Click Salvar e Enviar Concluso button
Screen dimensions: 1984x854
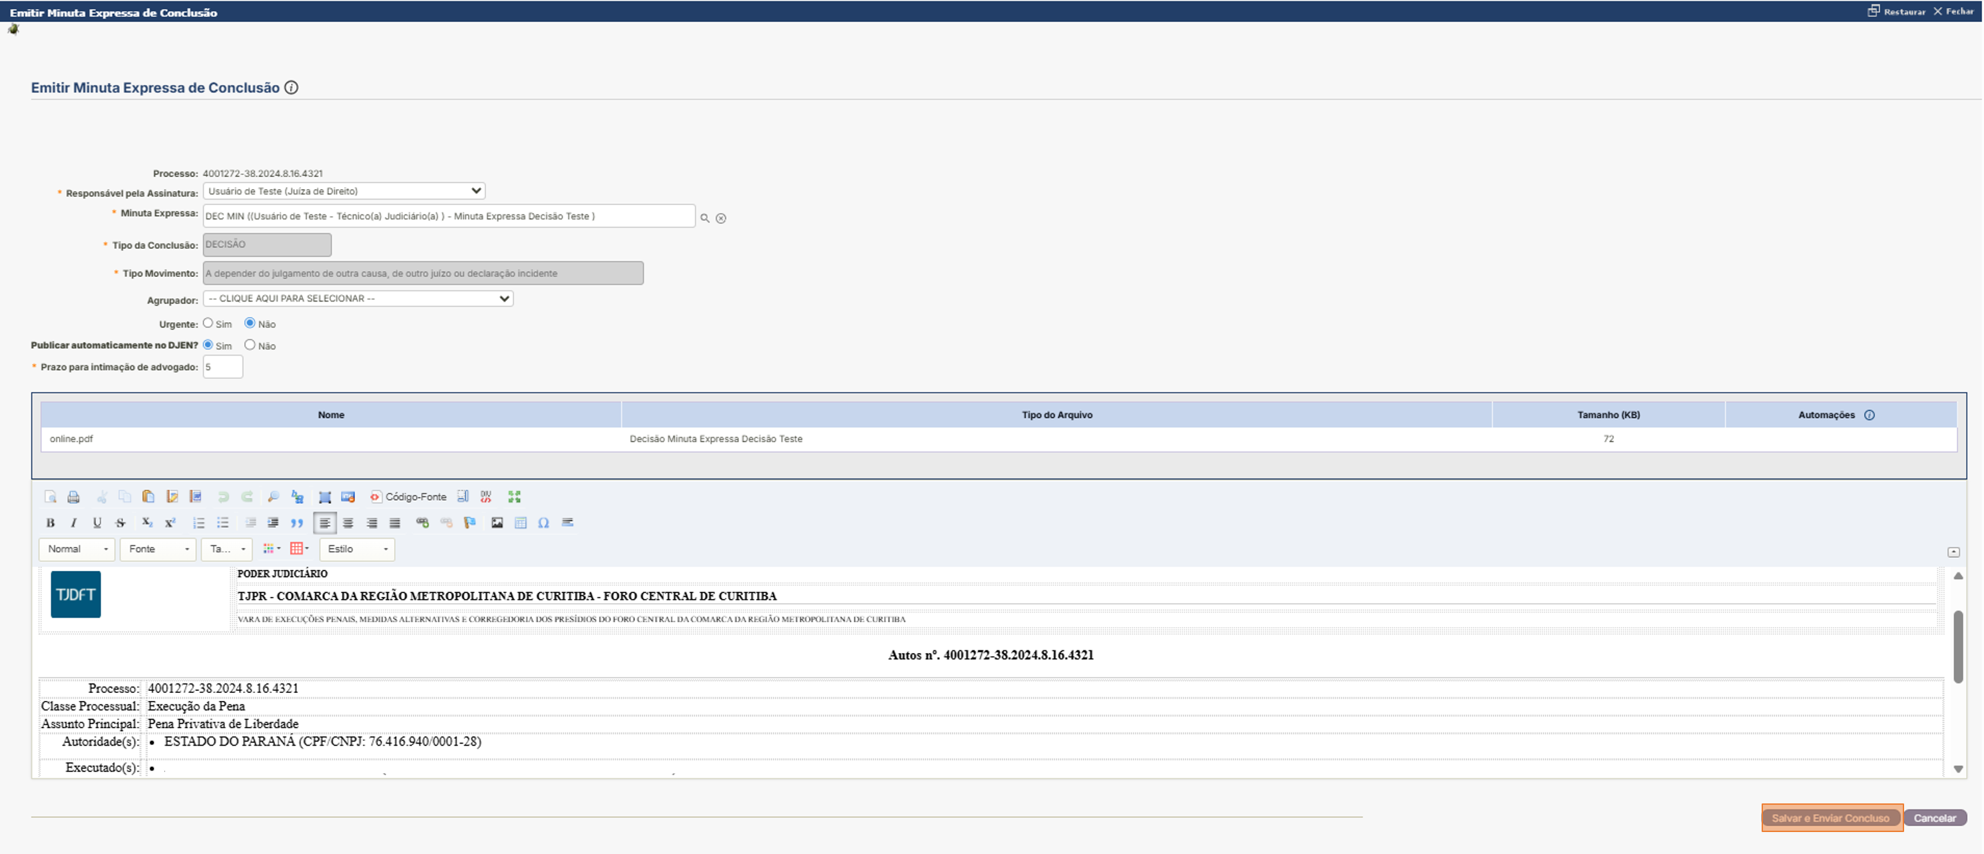(x=1831, y=818)
